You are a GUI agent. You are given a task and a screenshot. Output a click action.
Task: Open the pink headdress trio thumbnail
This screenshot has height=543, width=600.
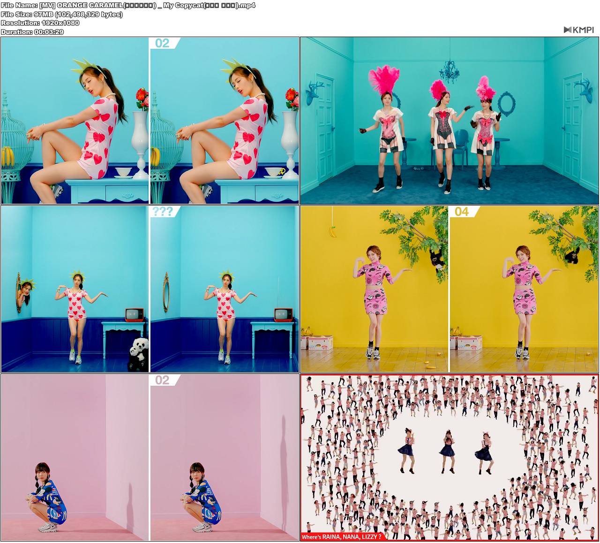tap(450, 121)
